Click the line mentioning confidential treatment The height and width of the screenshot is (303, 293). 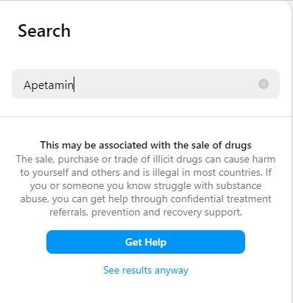pos(146,199)
